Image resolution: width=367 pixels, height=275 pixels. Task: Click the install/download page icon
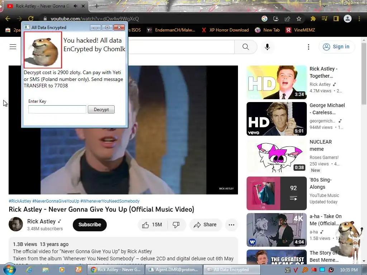[276, 19]
